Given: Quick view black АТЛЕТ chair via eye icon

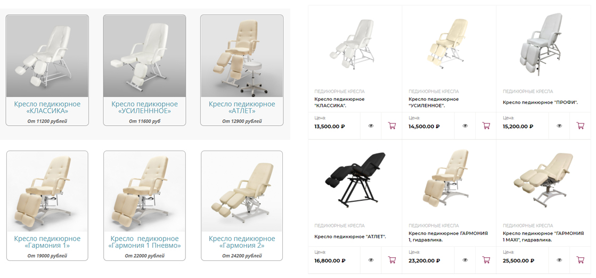Looking at the screenshot, I should (x=371, y=260).
